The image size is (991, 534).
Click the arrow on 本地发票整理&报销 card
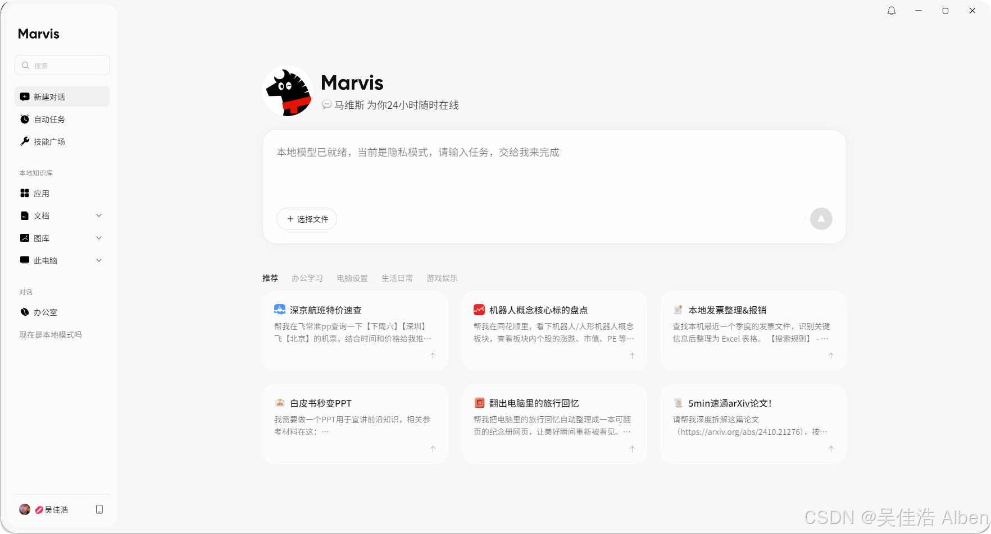click(x=831, y=356)
